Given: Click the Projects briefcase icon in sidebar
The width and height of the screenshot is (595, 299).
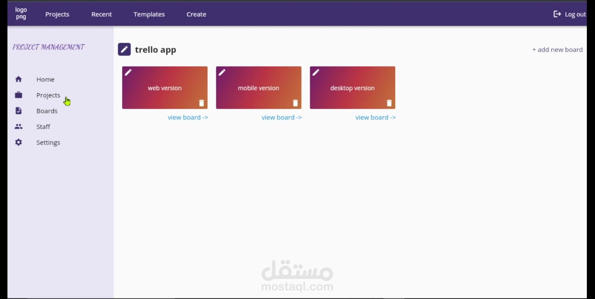Looking at the screenshot, I should pos(18,95).
